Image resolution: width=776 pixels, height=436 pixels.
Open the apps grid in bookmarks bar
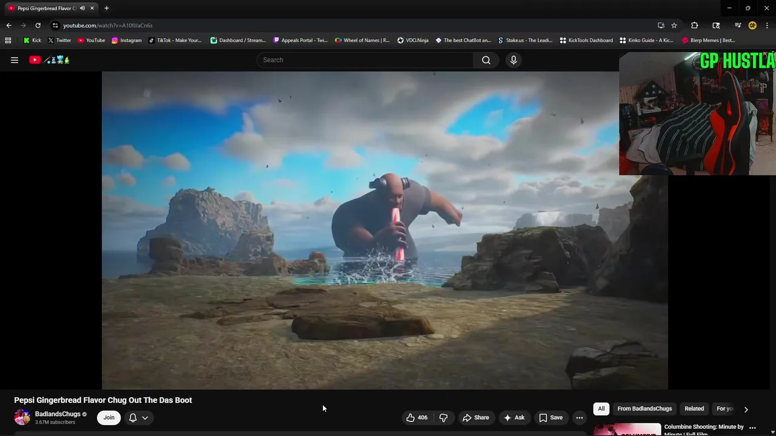pyautogui.click(x=8, y=41)
